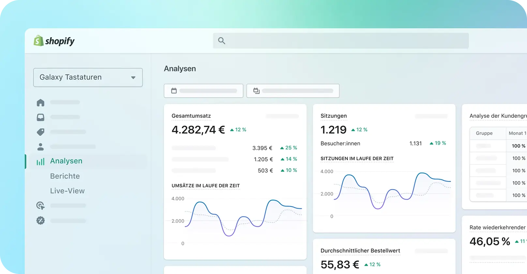The image size is (527, 274).
Task: Open the Home icon in sidebar
Action: pos(40,103)
